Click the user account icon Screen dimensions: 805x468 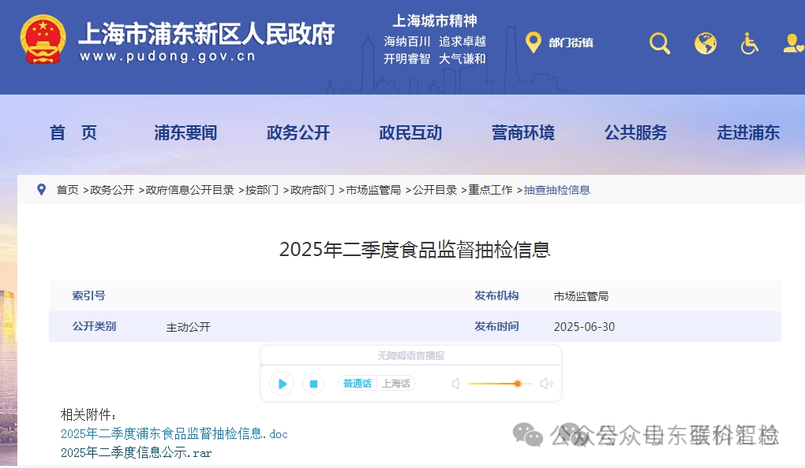click(x=794, y=43)
